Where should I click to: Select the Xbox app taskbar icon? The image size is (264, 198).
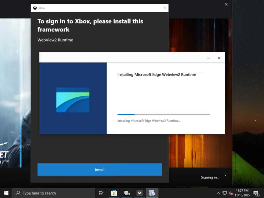tap(139, 193)
